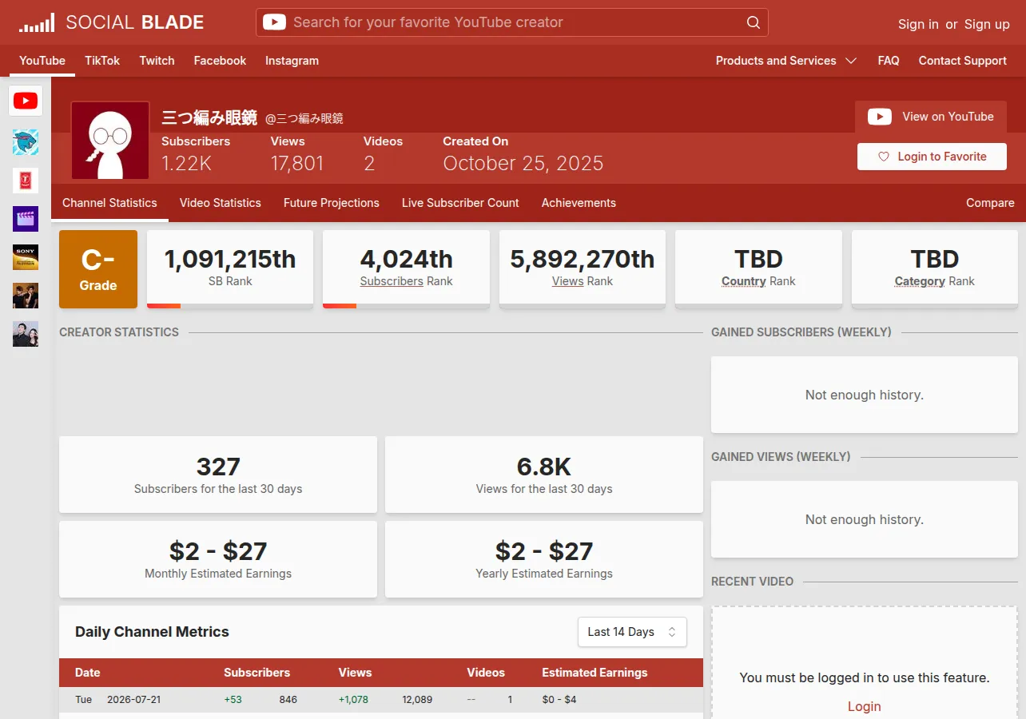Select the Channel Statistics tab
This screenshot has width=1026, height=719.
pos(109,203)
